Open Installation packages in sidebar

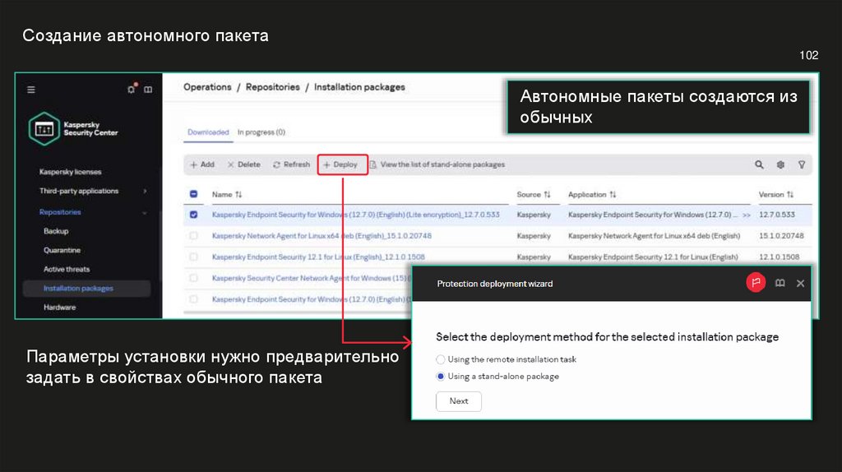(86, 289)
